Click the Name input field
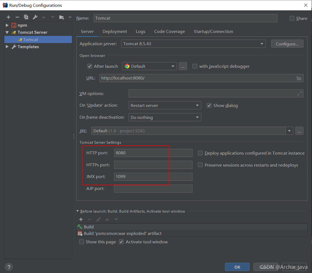 click(x=185, y=18)
